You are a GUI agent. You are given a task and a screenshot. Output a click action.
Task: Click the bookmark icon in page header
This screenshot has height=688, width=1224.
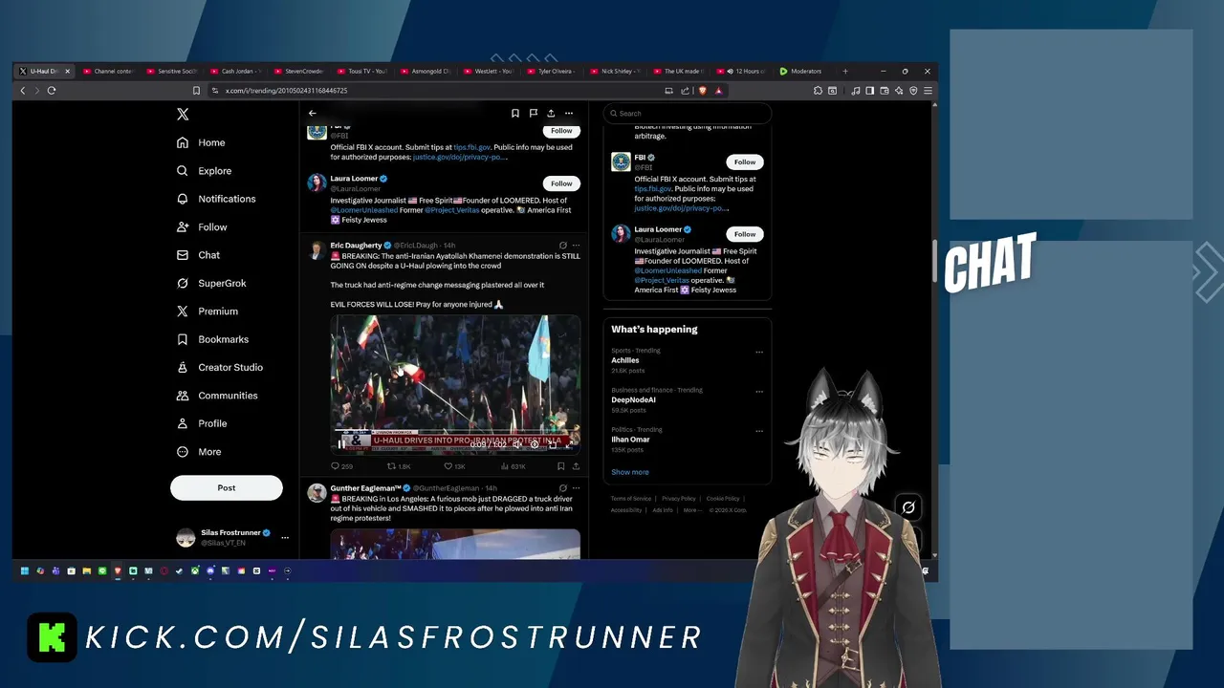click(514, 113)
